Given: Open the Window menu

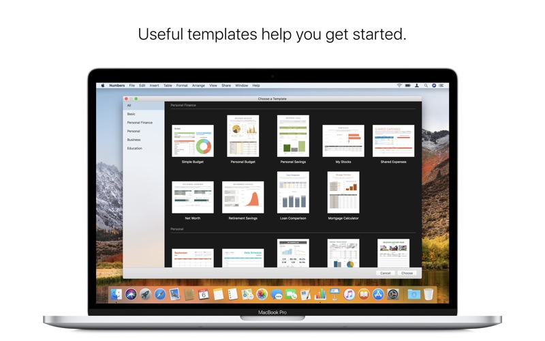Looking at the screenshot, I should 242,85.
